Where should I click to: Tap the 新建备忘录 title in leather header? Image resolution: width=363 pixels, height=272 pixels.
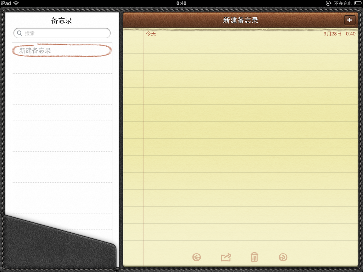click(x=240, y=21)
